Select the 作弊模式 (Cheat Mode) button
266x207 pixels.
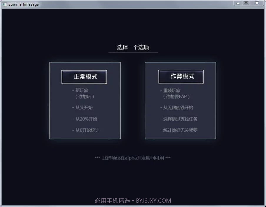click(x=181, y=77)
